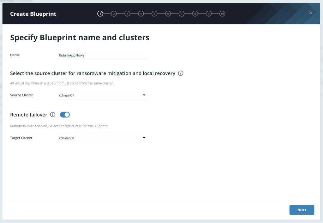Select wizard step 4 circle
Image resolution: width=323 pixels, height=223 pixels.
tap(141, 14)
